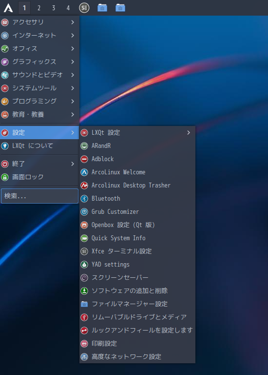Viewport: 268px width, 375px height.
Task: Click the ArcoLinux Welcome icon
Action: (84, 172)
